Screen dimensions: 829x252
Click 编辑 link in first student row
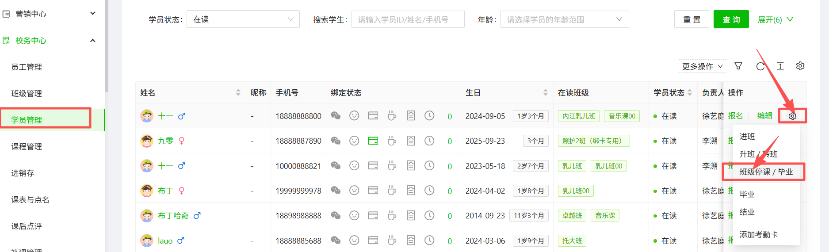click(x=764, y=116)
